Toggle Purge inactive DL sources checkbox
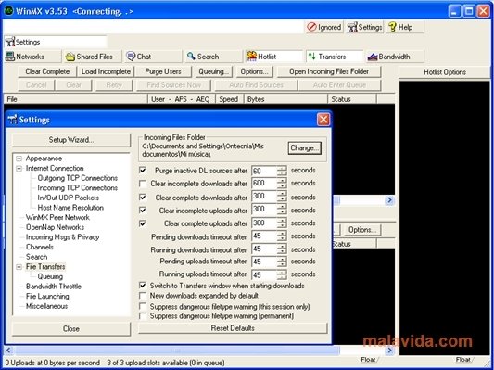The height and width of the screenshot is (370, 494). (x=143, y=171)
